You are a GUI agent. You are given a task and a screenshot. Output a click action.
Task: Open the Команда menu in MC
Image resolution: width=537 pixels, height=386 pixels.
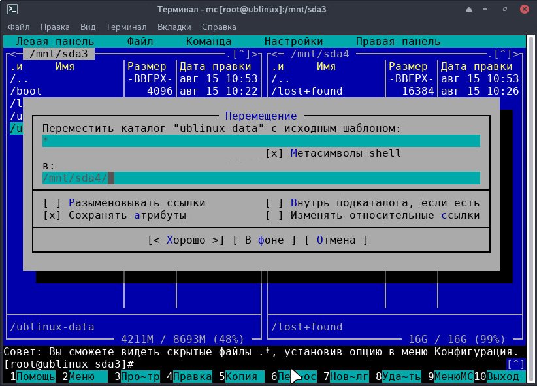pyautogui.click(x=210, y=41)
